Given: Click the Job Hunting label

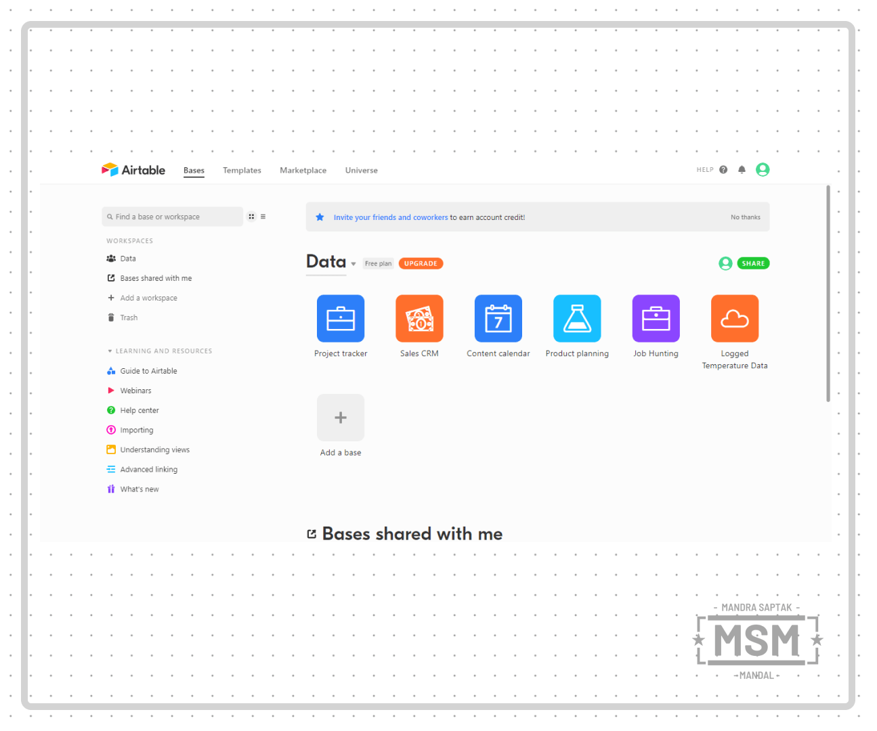Looking at the screenshot, I should click(x=656, y=353).
